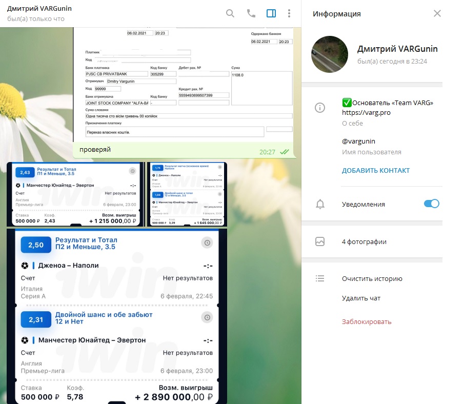
Task: Open Дмитрий VARGunin profile photo
Action: tap(330, 54)
